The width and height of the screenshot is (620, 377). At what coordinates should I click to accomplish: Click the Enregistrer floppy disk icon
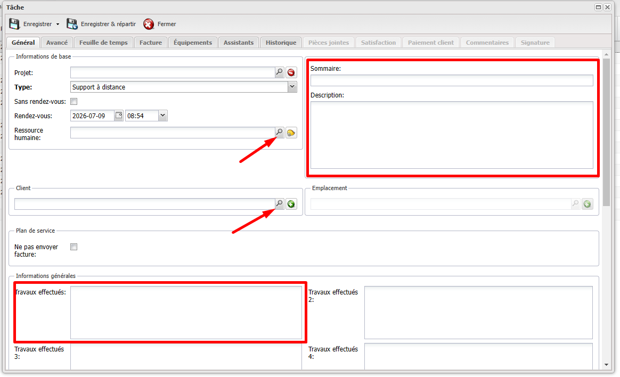pos(14,24)
